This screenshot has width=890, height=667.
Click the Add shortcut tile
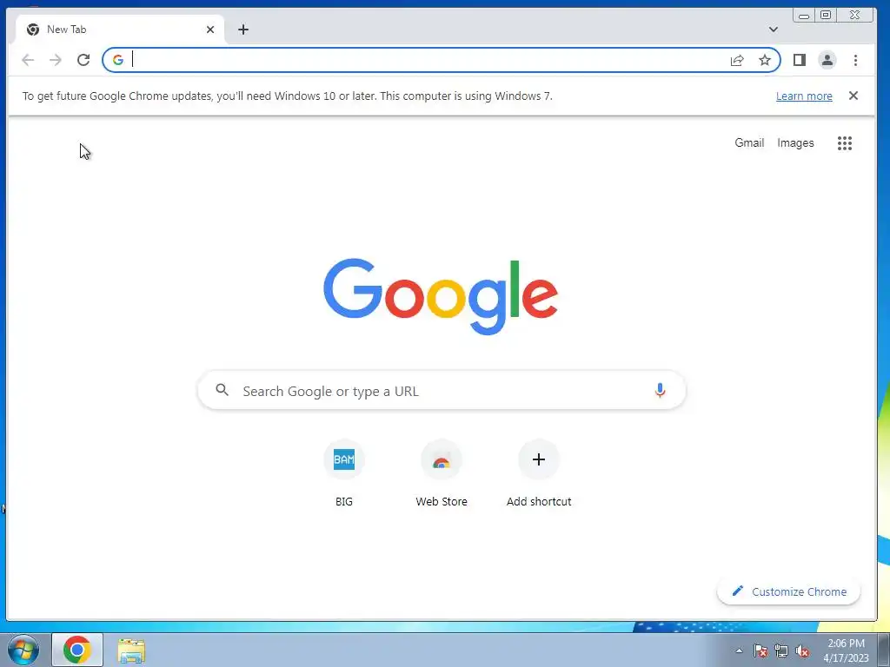(x=539, y=474)
